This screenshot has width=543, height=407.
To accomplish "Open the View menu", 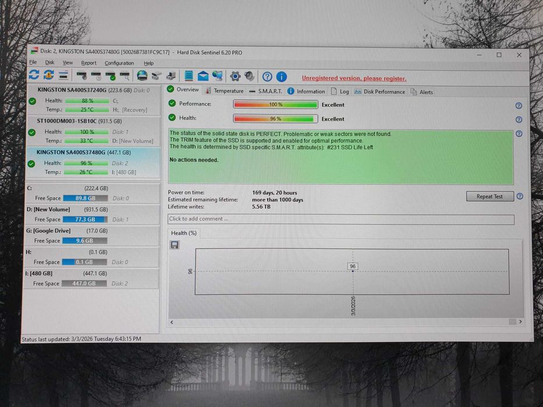I will (68, 63).
